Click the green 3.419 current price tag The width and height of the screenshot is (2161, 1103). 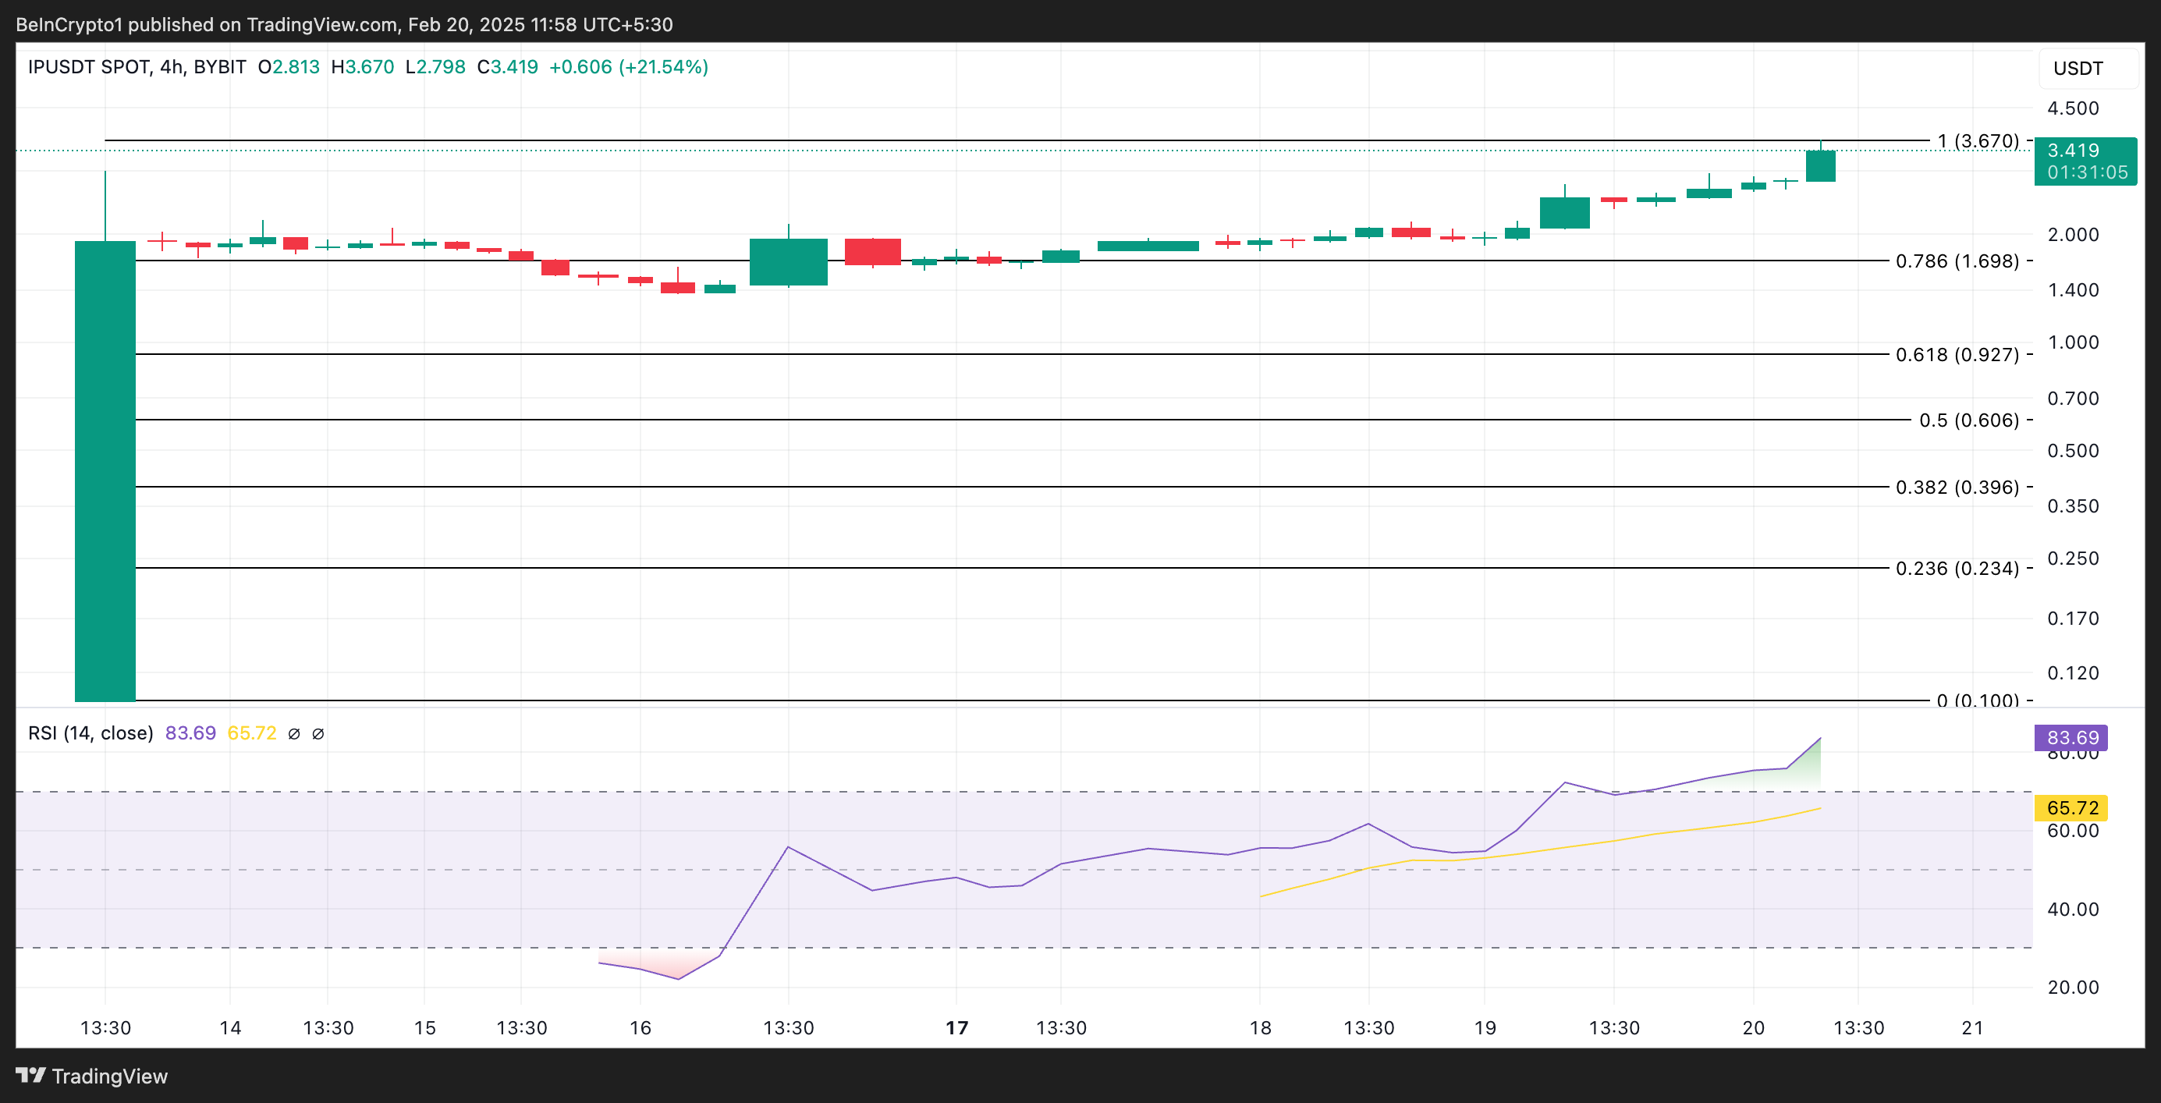(x=2085, y=161)
